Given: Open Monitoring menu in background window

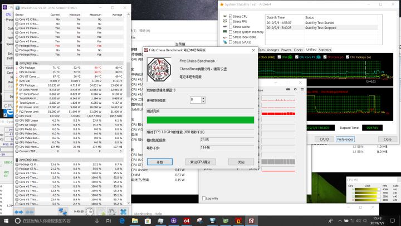Looking at the screenshot, I should pyautogui.click(x=143, y=213).
